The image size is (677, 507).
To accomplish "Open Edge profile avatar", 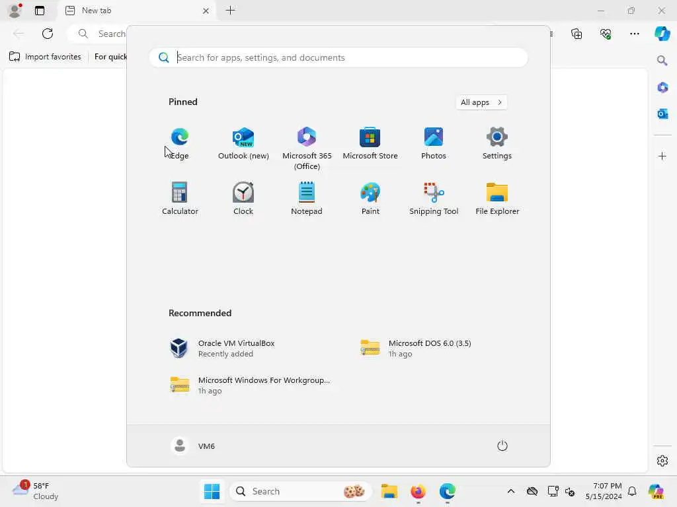I will click(x=15, y=11).
